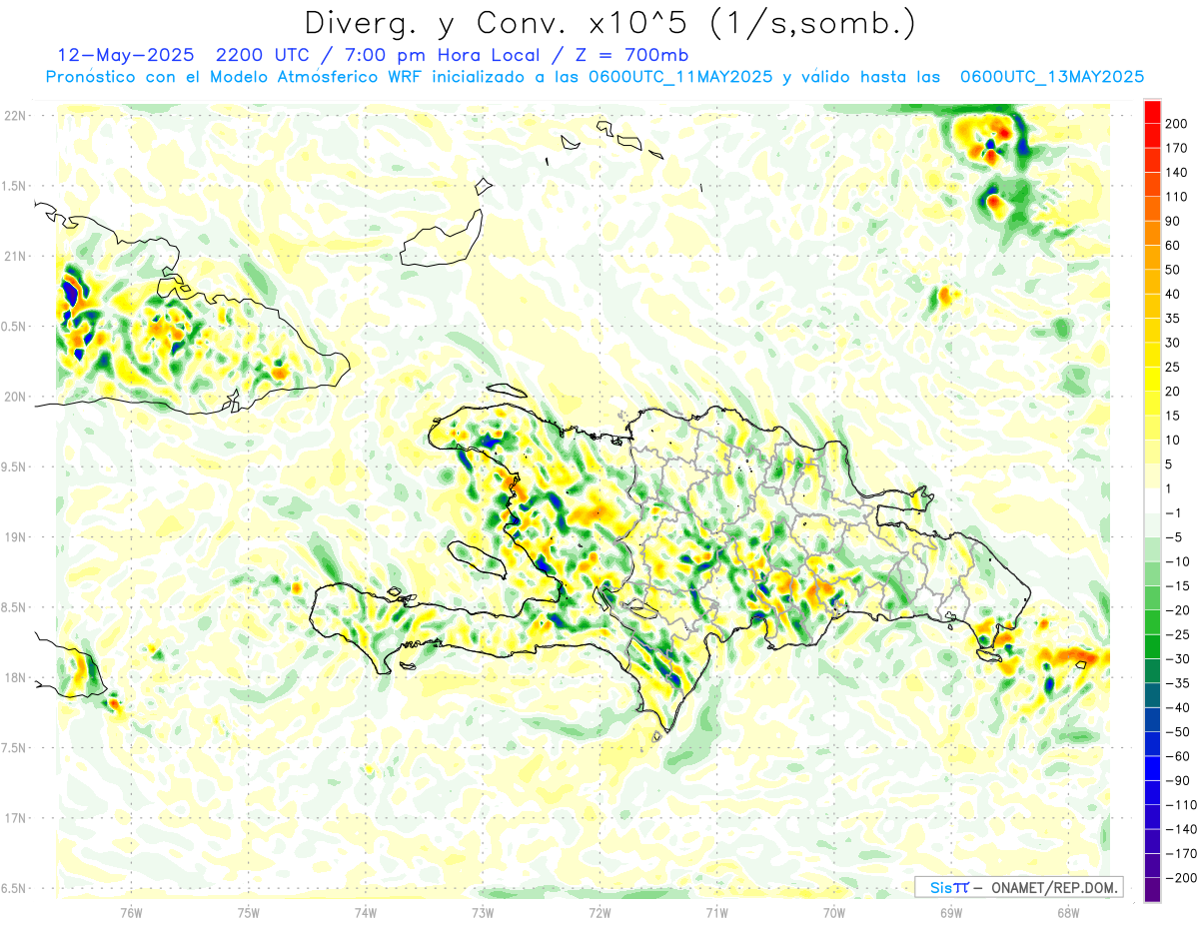
Task: Click the white colorbar segment between 1 and -1
Action: [x=1152, y=500]
